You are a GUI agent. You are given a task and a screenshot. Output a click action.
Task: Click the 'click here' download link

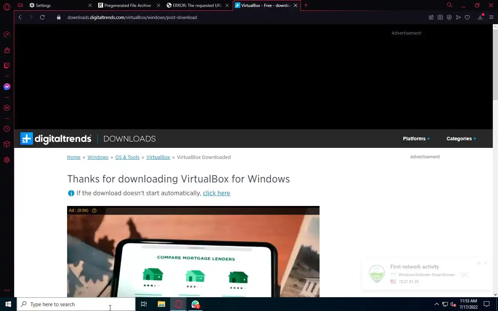click(x=216, y=193)
